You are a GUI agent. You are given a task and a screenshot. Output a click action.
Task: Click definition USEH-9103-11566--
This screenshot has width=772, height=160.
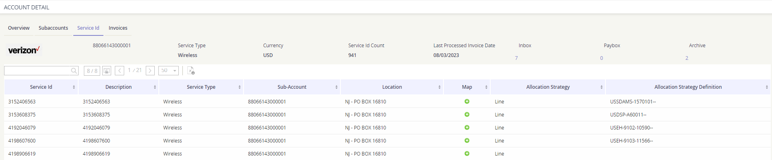(x=632, y=141)
